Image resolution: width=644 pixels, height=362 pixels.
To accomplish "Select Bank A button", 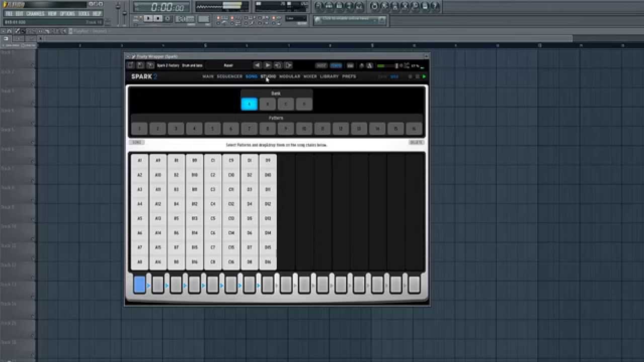I will pos(249,104).
